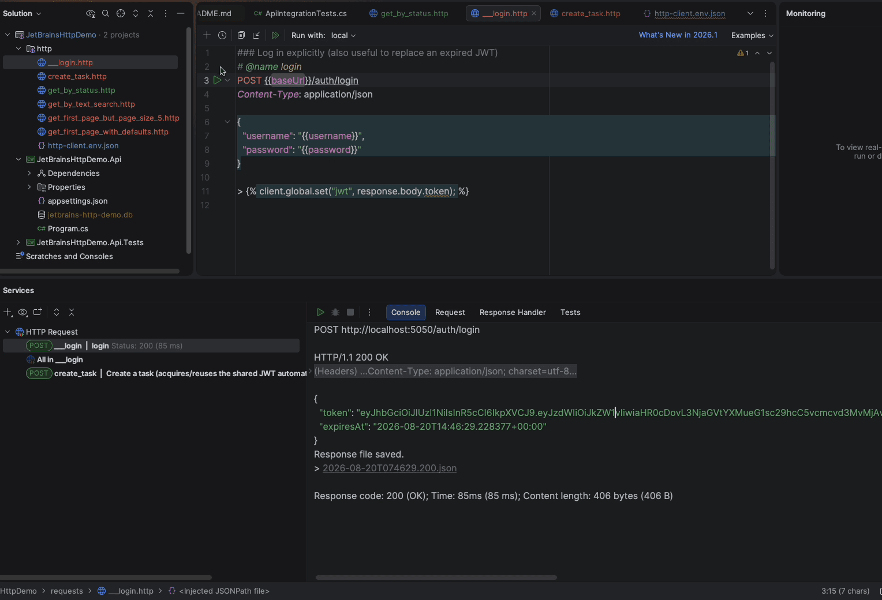Select the Console tab
The width and height of the screenshot is (882, 600).
(x=406, y=312)
